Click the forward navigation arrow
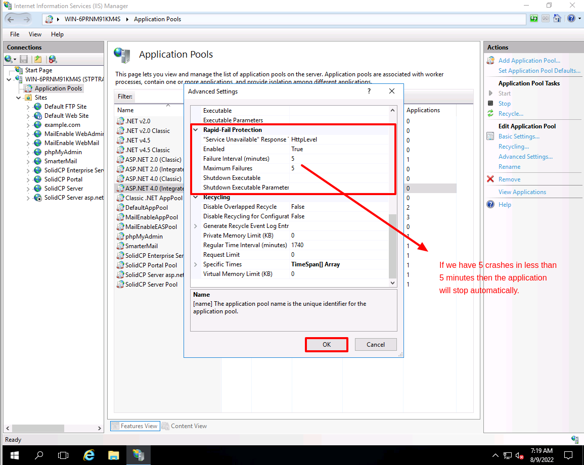Screen dimensions: 584x465 tap(26, 19)
